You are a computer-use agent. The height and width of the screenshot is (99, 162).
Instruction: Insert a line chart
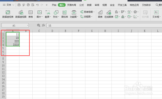click(129, 12)
